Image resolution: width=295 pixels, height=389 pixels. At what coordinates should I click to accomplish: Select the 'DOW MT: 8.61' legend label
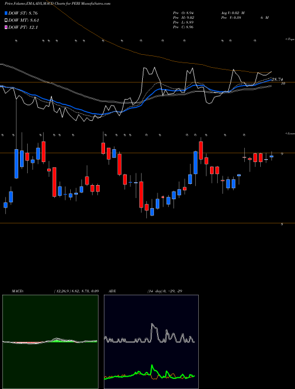click(x=24, y=21)
